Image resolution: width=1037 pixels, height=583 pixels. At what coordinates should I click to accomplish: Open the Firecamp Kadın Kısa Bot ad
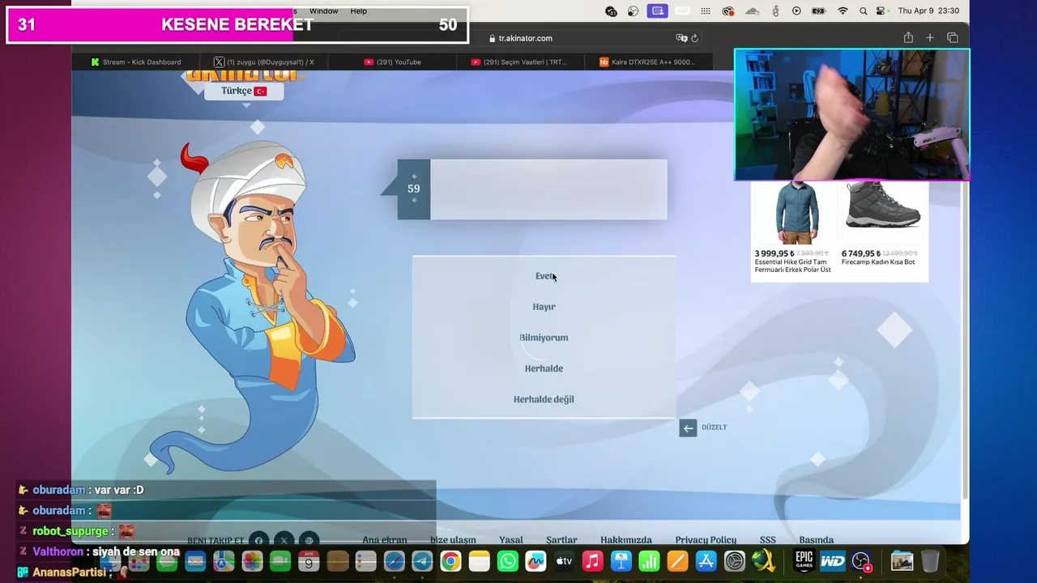click(883, 225)
